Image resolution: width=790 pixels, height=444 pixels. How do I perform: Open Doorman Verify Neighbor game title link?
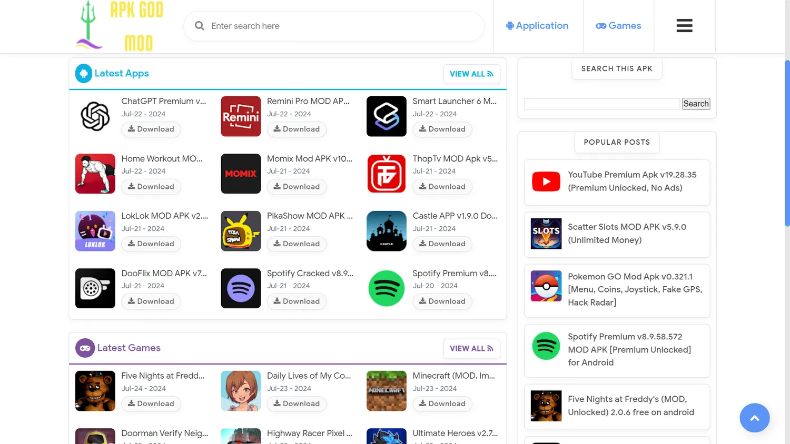click(x=165, y=433)
